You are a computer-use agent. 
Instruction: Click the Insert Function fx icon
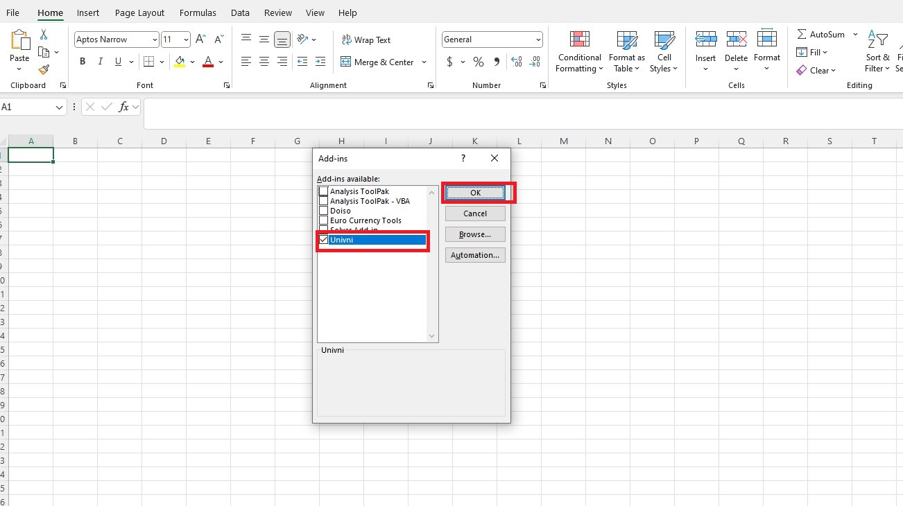124,107
